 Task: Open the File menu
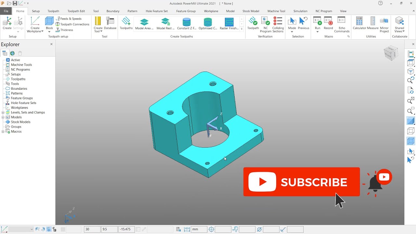tap(6, 11)
